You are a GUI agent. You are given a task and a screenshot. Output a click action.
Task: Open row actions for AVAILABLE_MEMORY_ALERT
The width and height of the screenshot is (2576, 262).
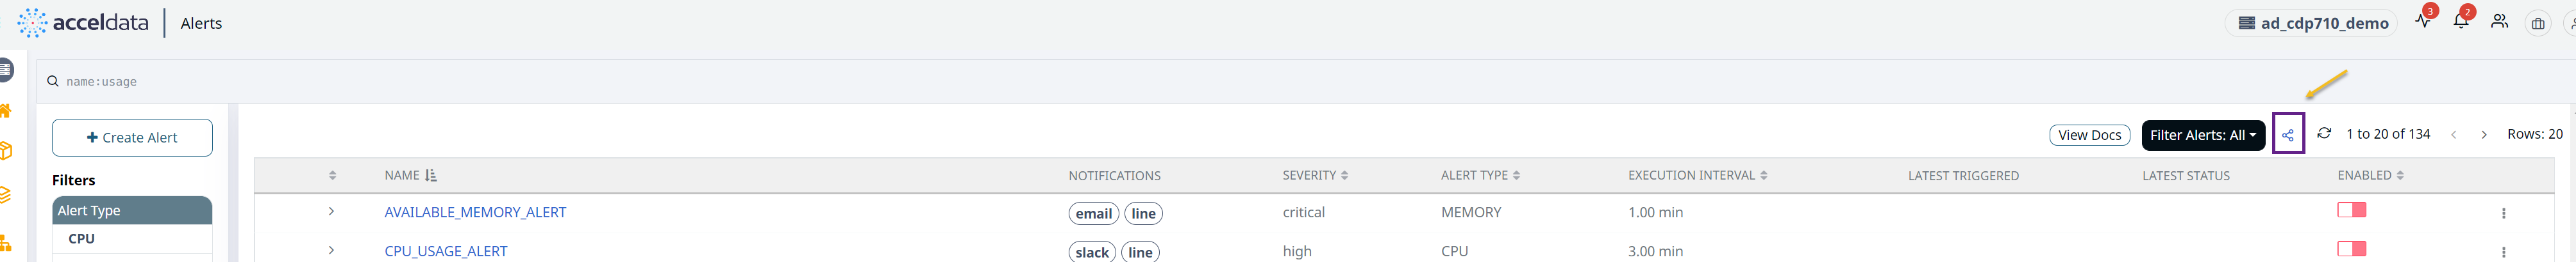point(2503,212)
